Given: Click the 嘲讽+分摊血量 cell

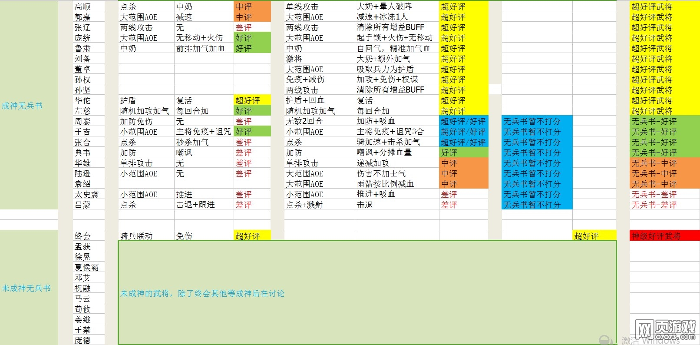Looking at the screenshot, I should [x=396, y=153].
